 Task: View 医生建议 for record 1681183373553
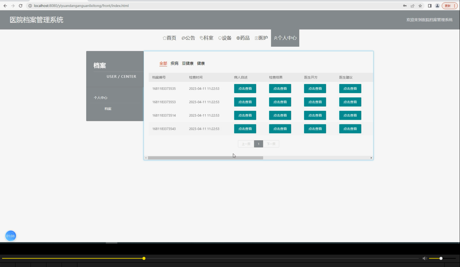point(350,102)
